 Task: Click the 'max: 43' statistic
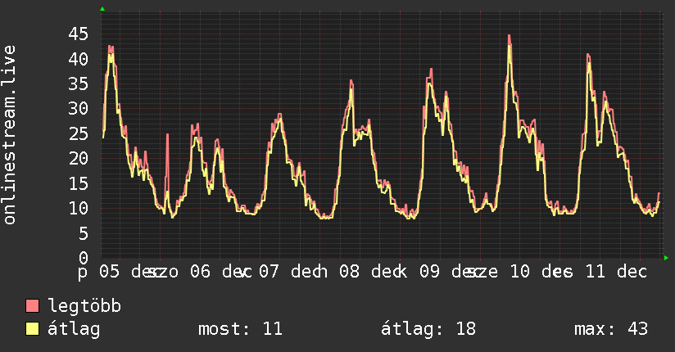point(611,329)
